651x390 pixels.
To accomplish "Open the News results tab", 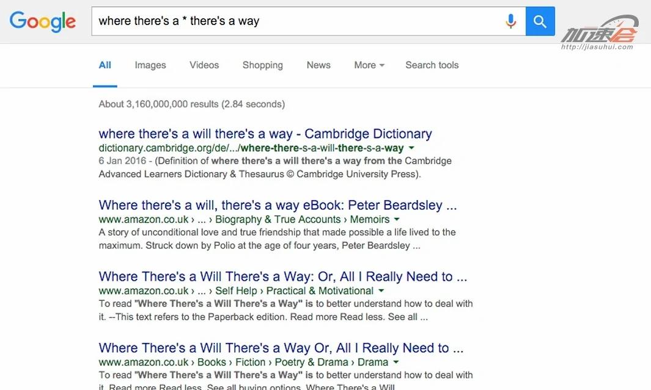I will click(x=318, y=65).
